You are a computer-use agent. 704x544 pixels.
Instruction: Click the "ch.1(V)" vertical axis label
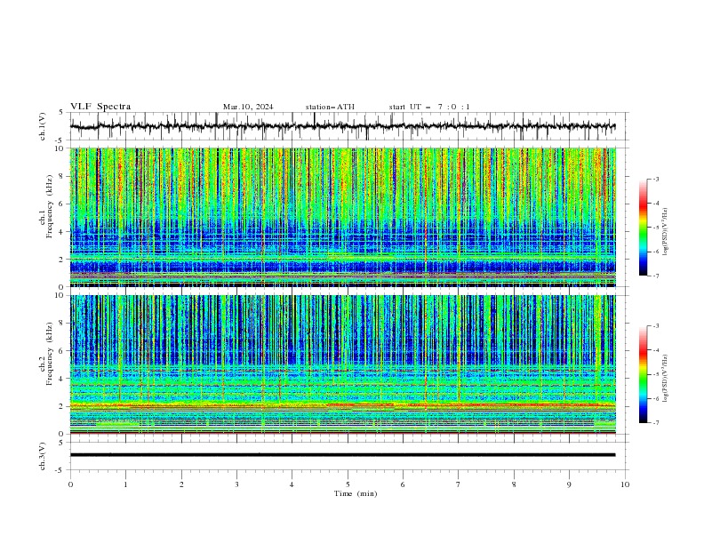[43, 126]
